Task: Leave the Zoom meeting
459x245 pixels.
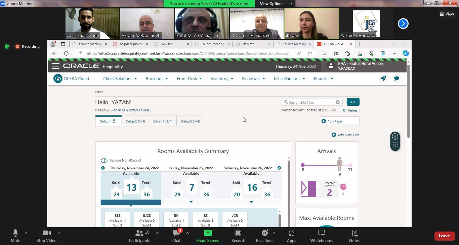Action: (x=444, y=236)
